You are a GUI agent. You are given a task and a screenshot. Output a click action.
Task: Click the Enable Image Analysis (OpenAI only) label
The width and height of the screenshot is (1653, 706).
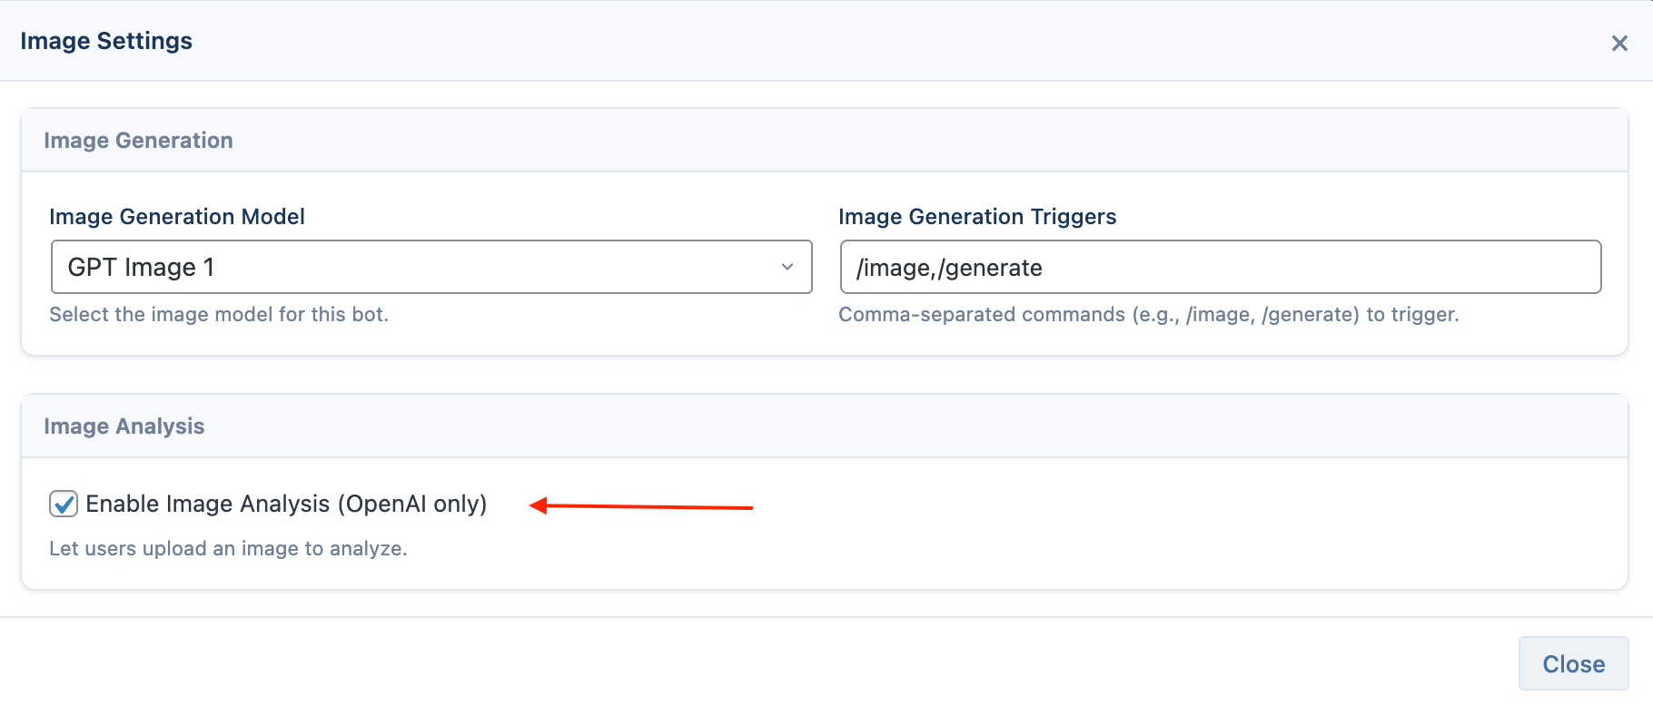coord(286,504)
